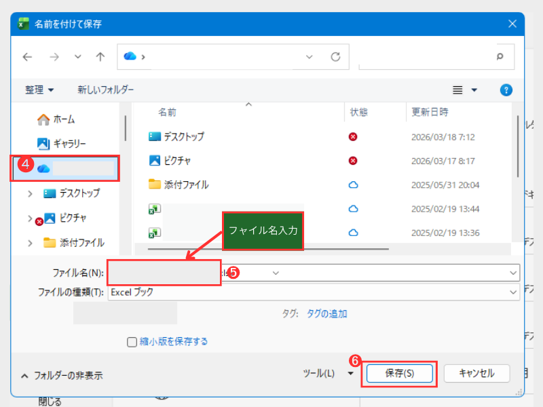The height and width of the screenshot is (407, 543).
Task: Select the OneDrive cloud item in sidebar
Action: click(x=44, y=168)
